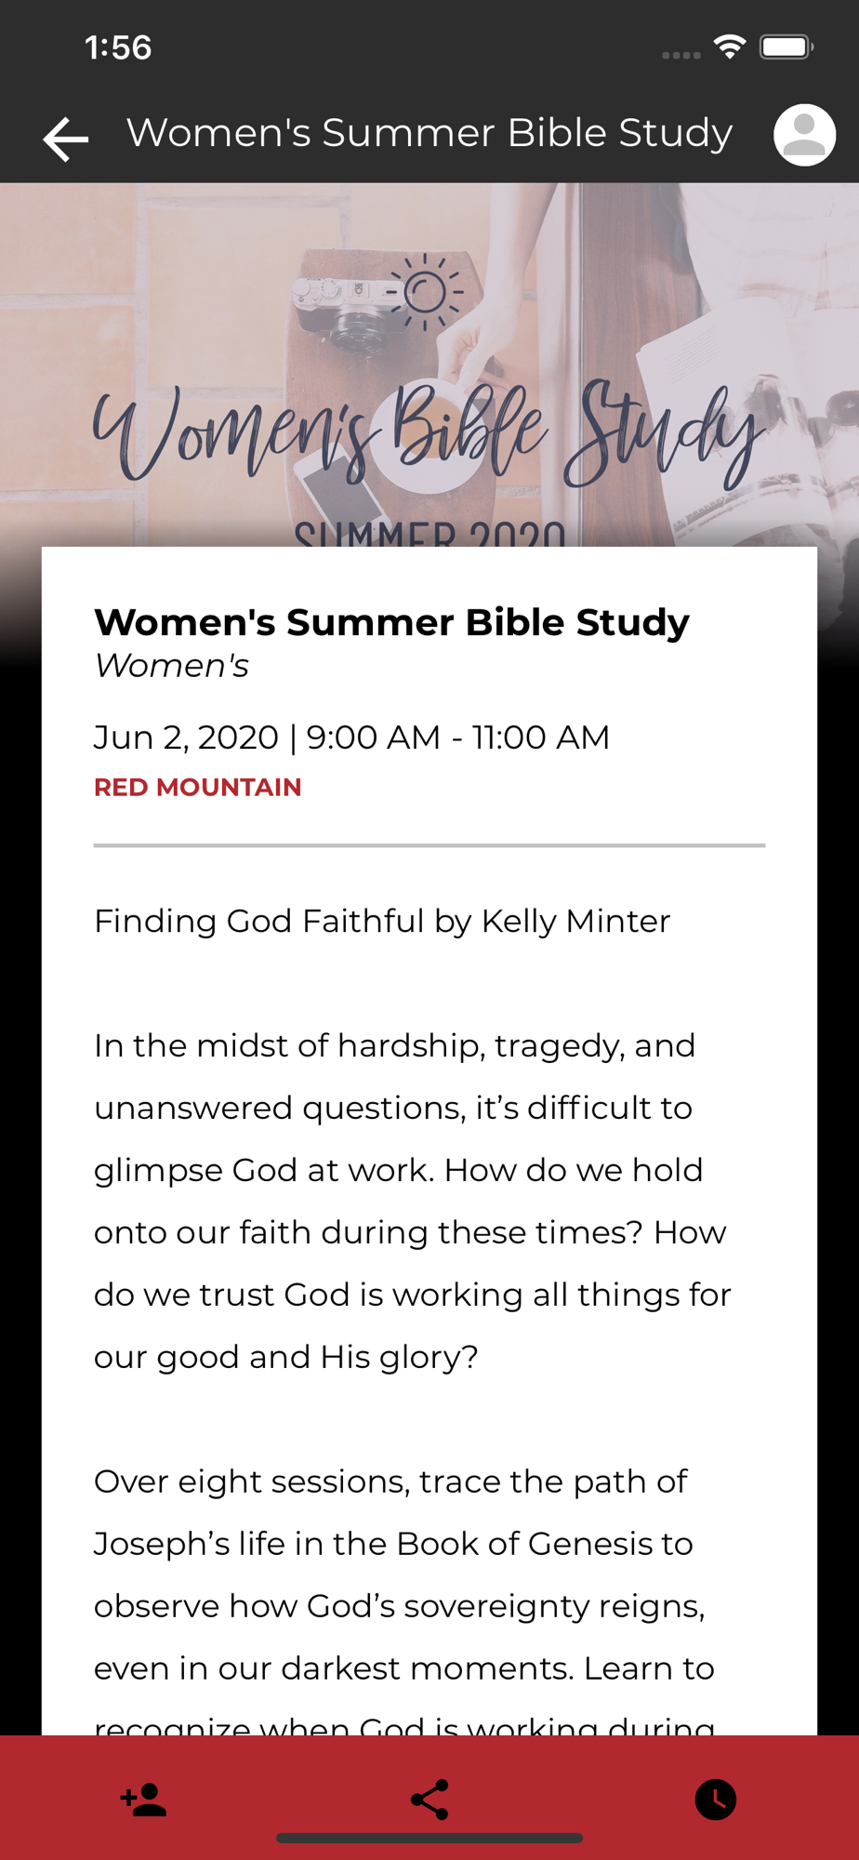Viewport: 859px width, 1860px height.
Task: Tap Finding God Faithful by Kelly Minter
Action: (x=382, y=922)
